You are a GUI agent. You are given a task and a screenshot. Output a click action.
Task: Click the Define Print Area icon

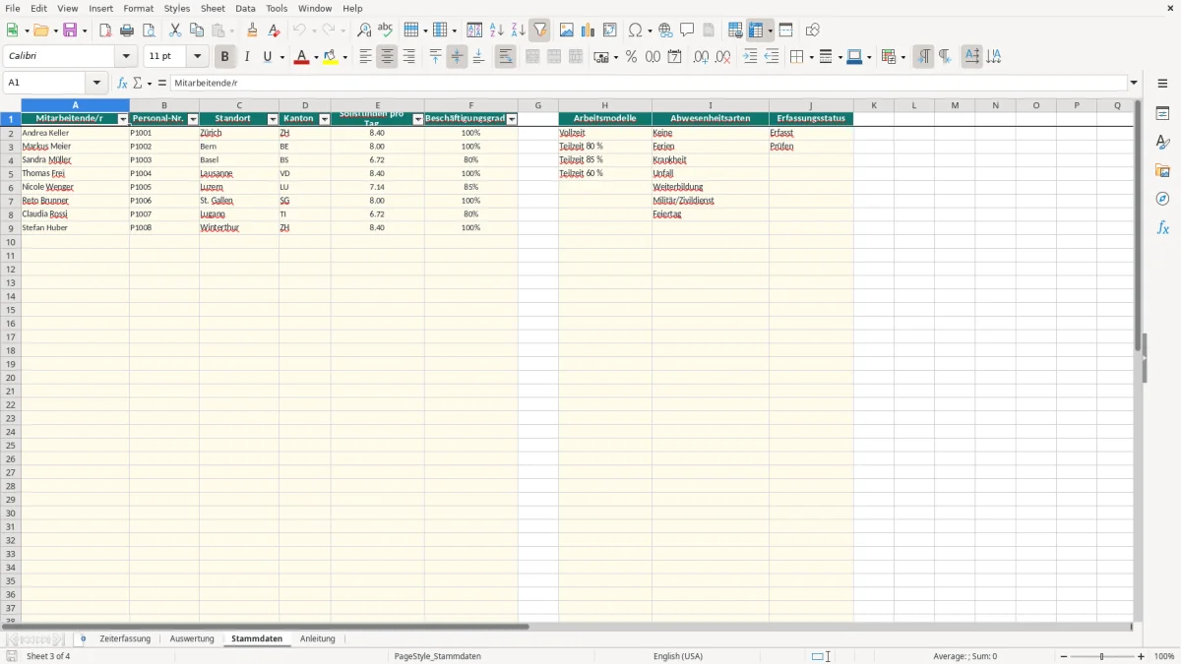(x=735, y=30)
